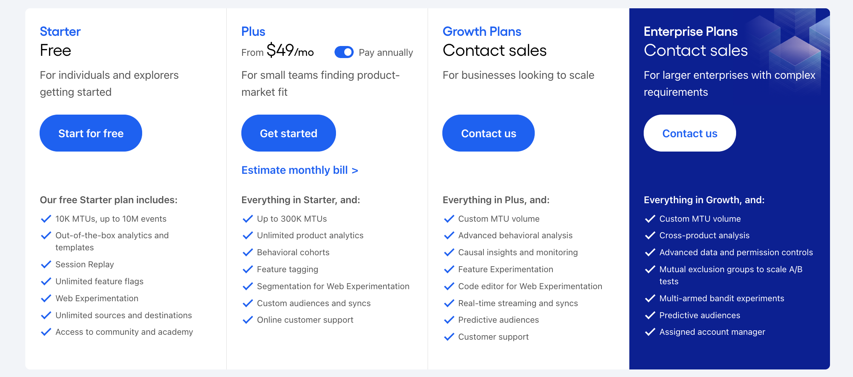
Task: Click checkmark next to Cross-product analysis
Action: click(650, 236)
